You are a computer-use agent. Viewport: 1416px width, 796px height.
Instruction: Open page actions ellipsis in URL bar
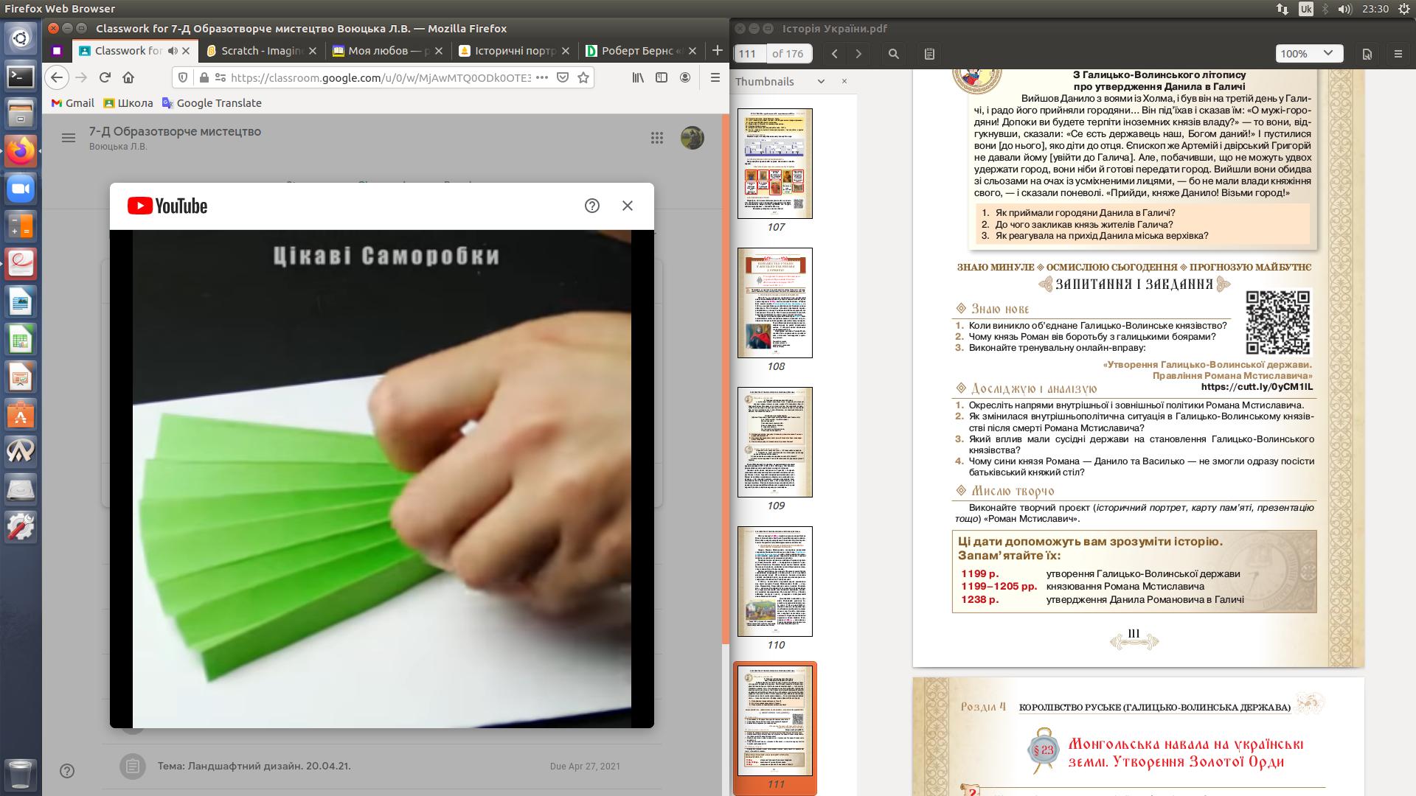[x=541, y=77]
